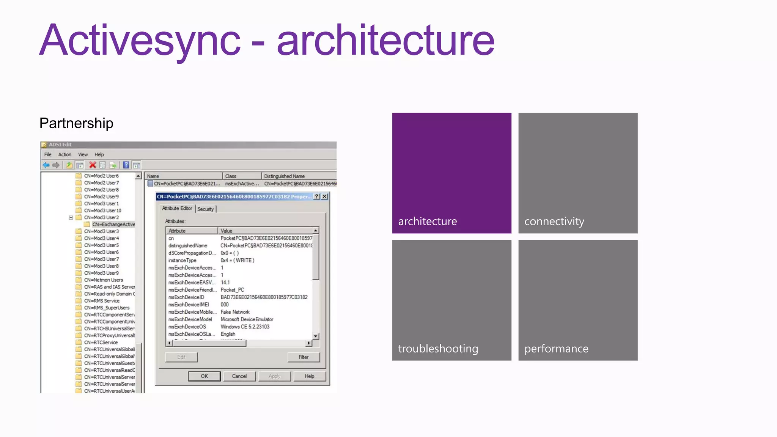Open the Action menu
Viewport: 777px width, 437px height.
(x=65, y=154)
